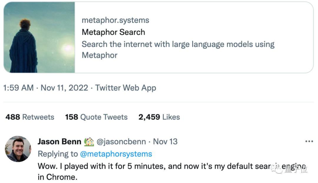Open Jason Benn's profile via display name
The height and width of the screenshot is (183, 318).
59,142
